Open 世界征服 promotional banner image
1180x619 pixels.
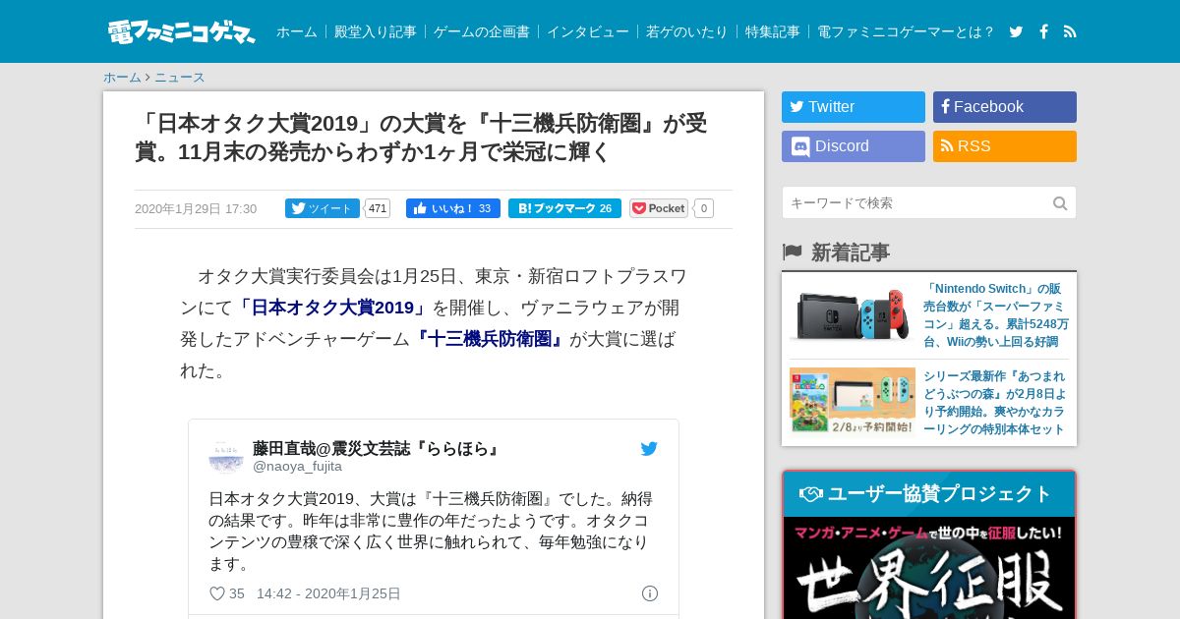click(x=929, y=568)
